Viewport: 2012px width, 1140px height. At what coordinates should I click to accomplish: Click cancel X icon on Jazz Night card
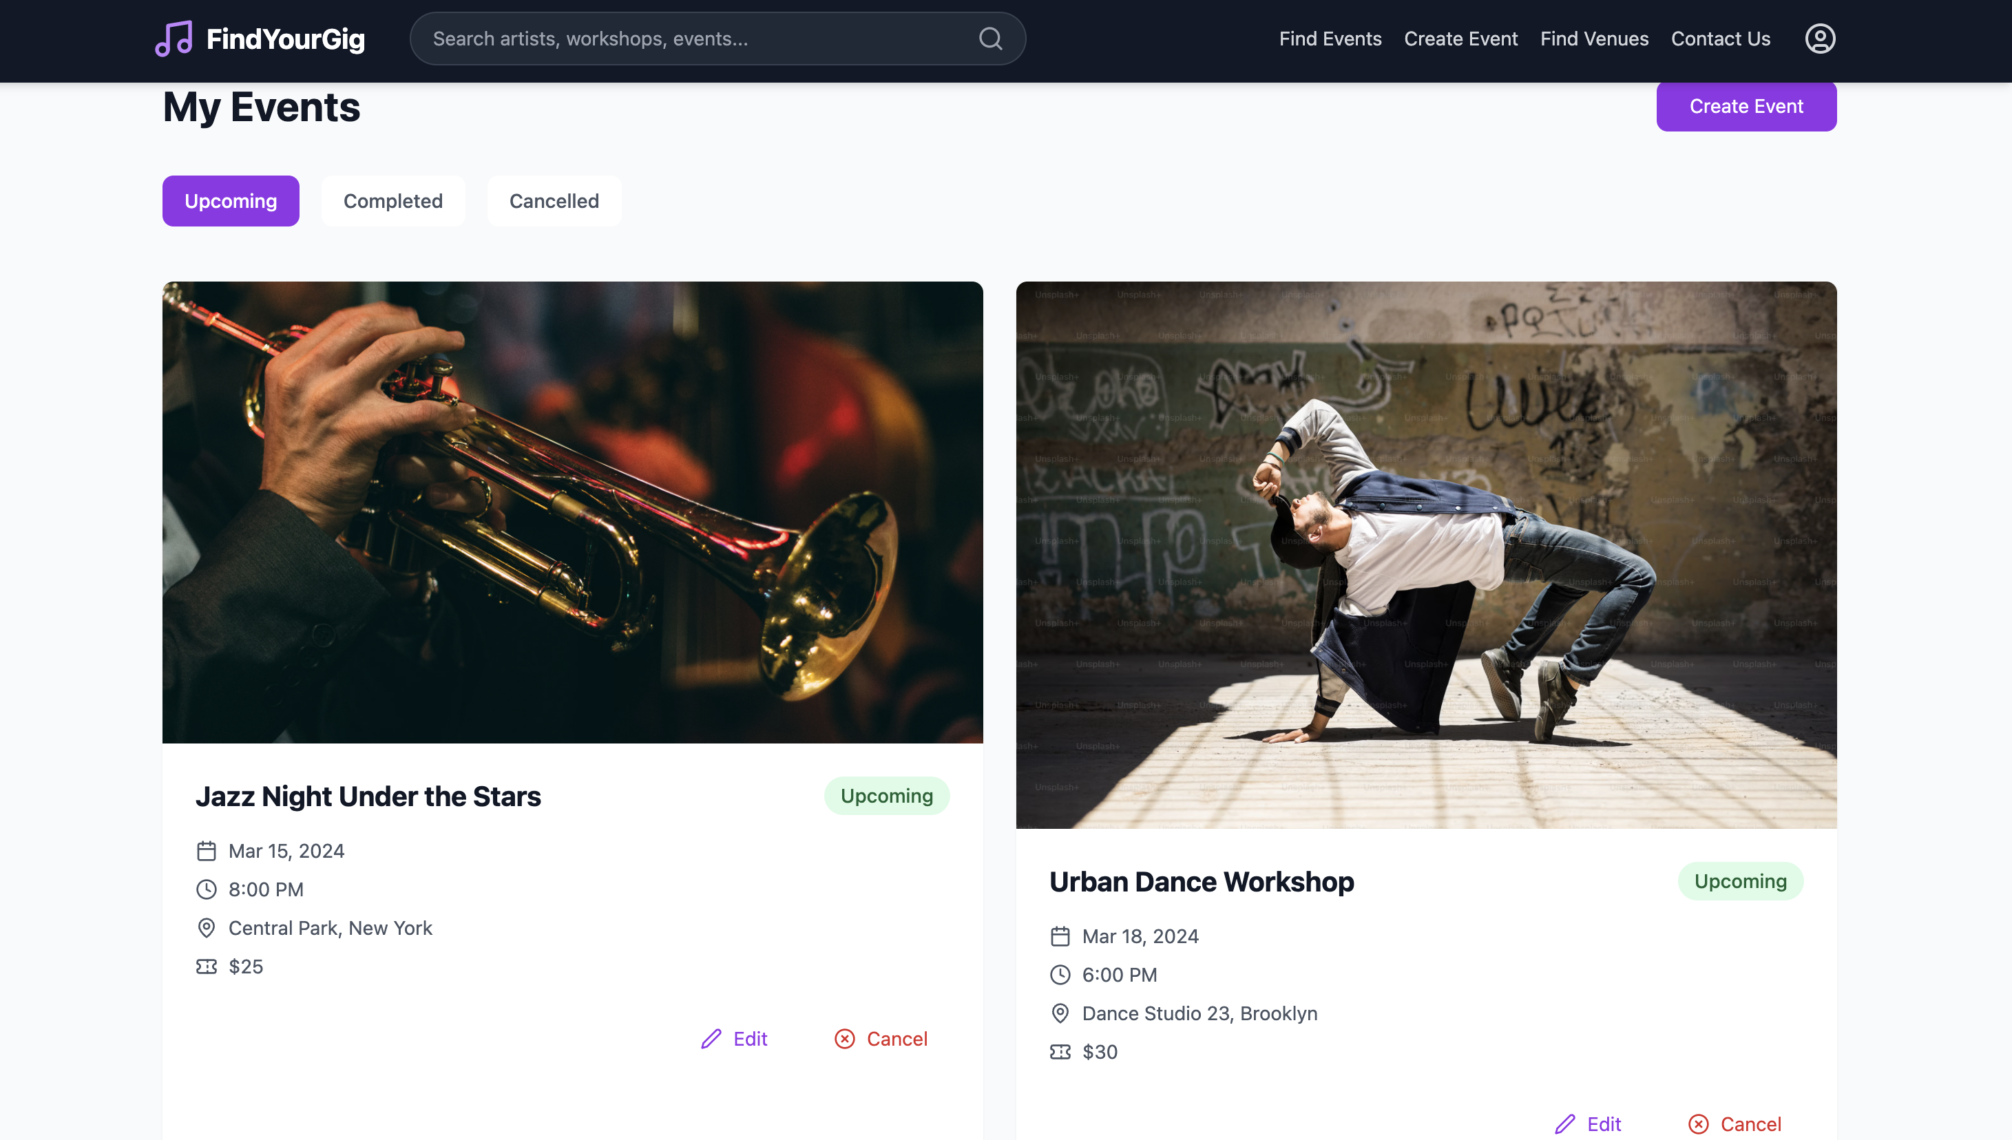(844, 1039)
